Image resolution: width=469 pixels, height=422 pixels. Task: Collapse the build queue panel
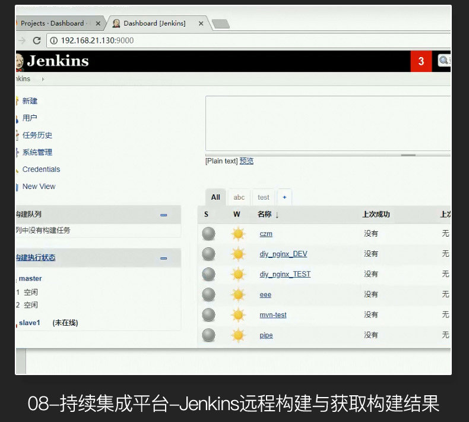(x=164, y=215)
